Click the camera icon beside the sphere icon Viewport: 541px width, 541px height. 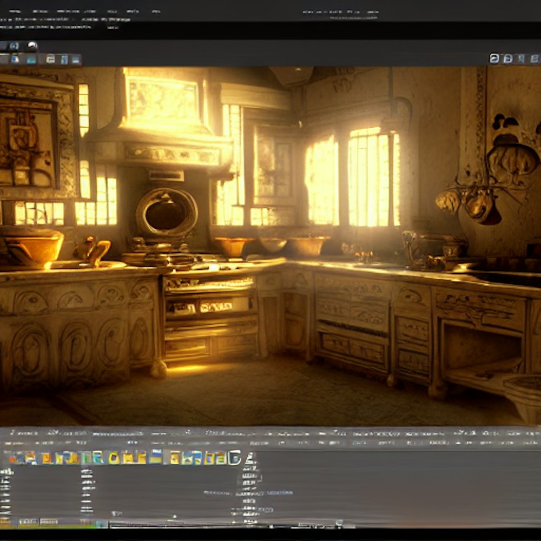pyautogui.click(x=14, y=46)
